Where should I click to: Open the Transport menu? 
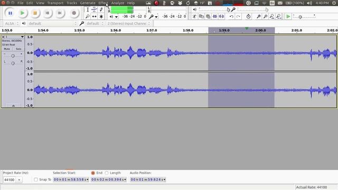click(55, 3)
